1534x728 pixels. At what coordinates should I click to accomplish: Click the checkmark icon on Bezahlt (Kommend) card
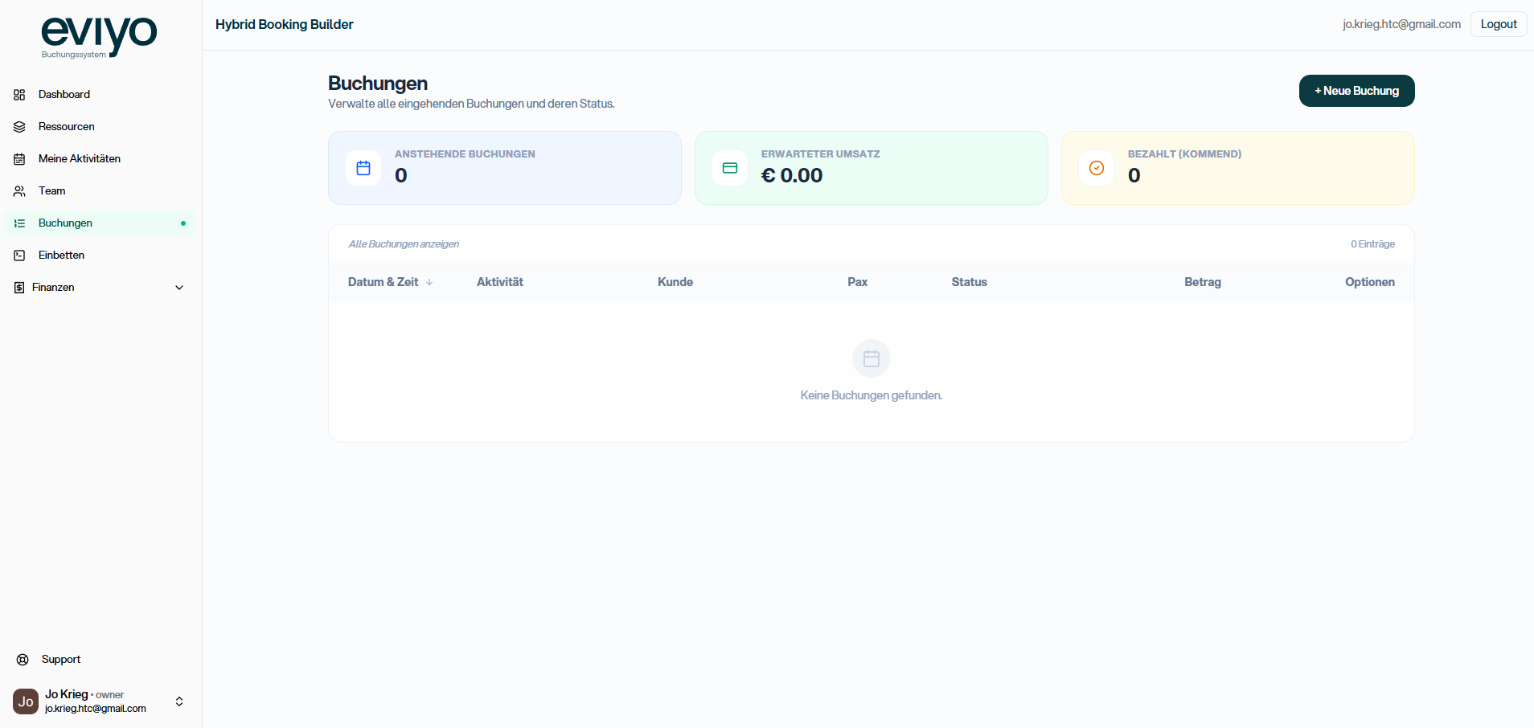[x=1097, y=168]
